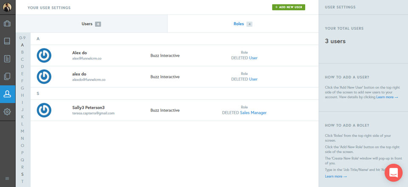Expand the sidebar with the hamburger icon
This screenshot has height=187, width=408.
7,179
